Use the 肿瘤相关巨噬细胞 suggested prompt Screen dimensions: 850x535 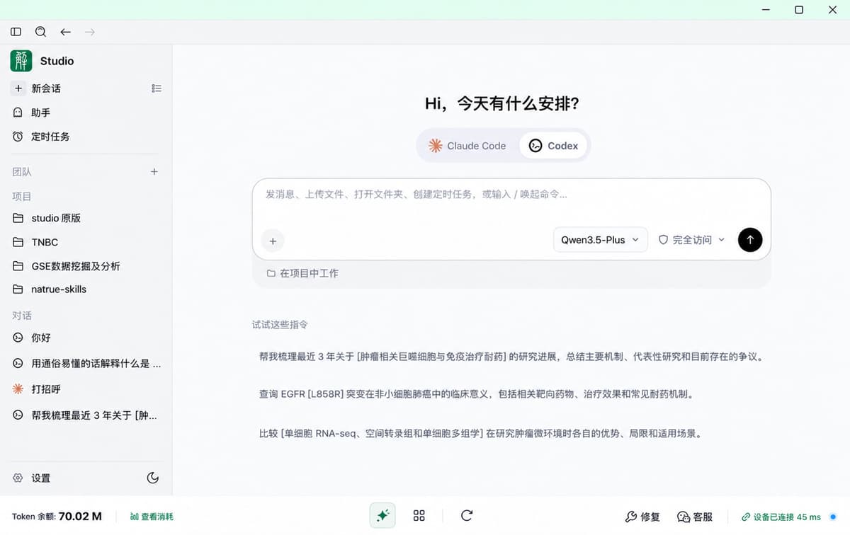511,357
